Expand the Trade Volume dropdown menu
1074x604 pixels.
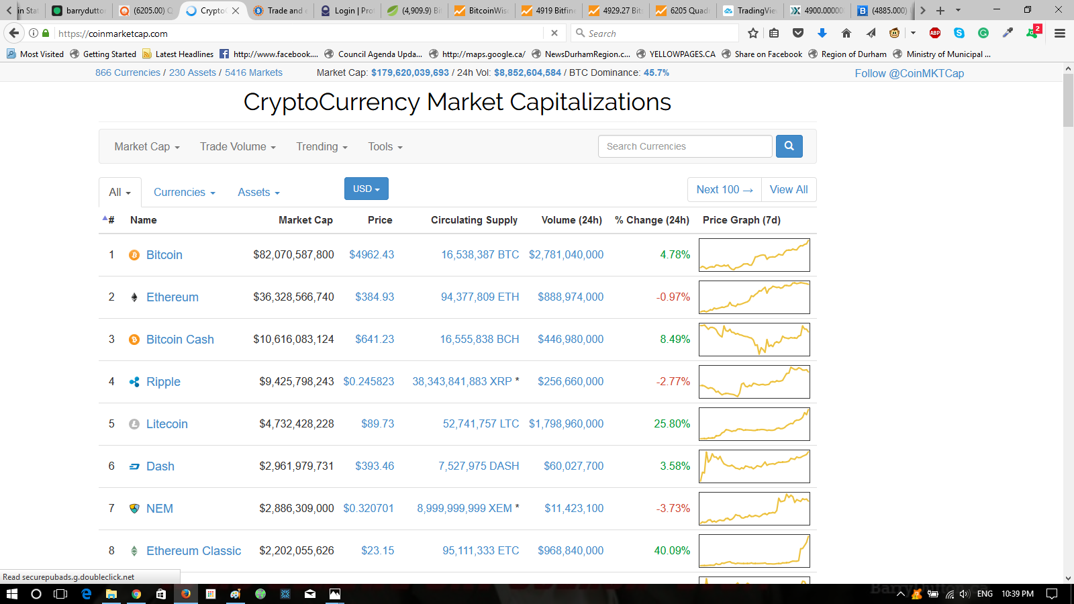point(238,146)
